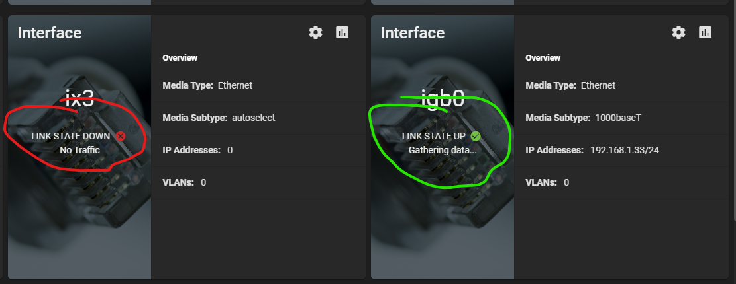This screenshot has height=284, width=736.
Task: Open settings gear on ix3 interface card
Action: [315, 32]
